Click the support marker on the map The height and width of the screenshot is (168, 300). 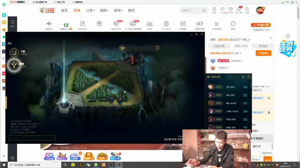pos(120,100)
